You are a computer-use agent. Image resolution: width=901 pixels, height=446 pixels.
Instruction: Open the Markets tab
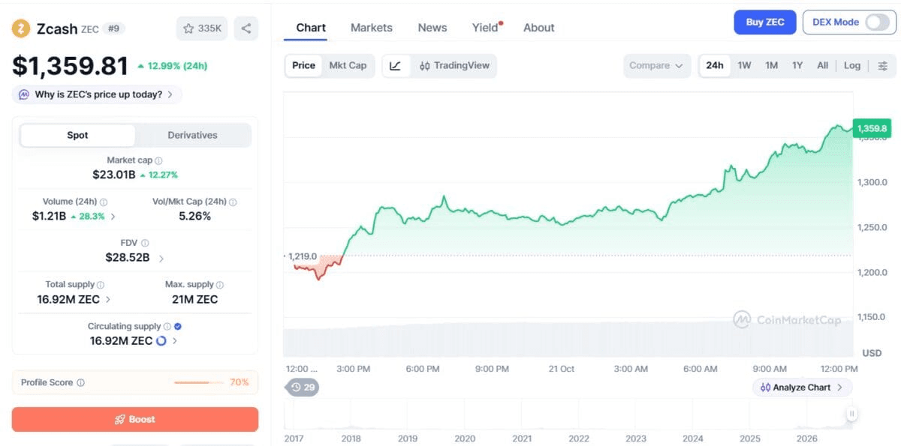(372, 28)
